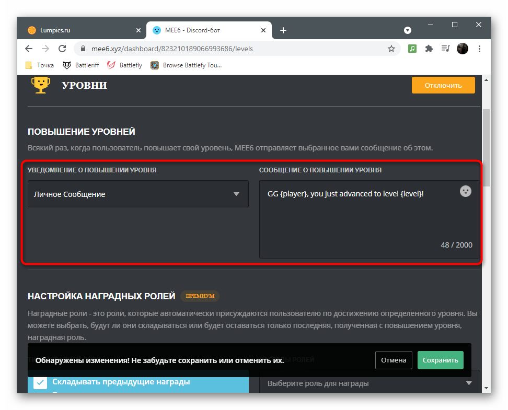
Task: Click the Отмена button
Action: click(x=394, y=360)
